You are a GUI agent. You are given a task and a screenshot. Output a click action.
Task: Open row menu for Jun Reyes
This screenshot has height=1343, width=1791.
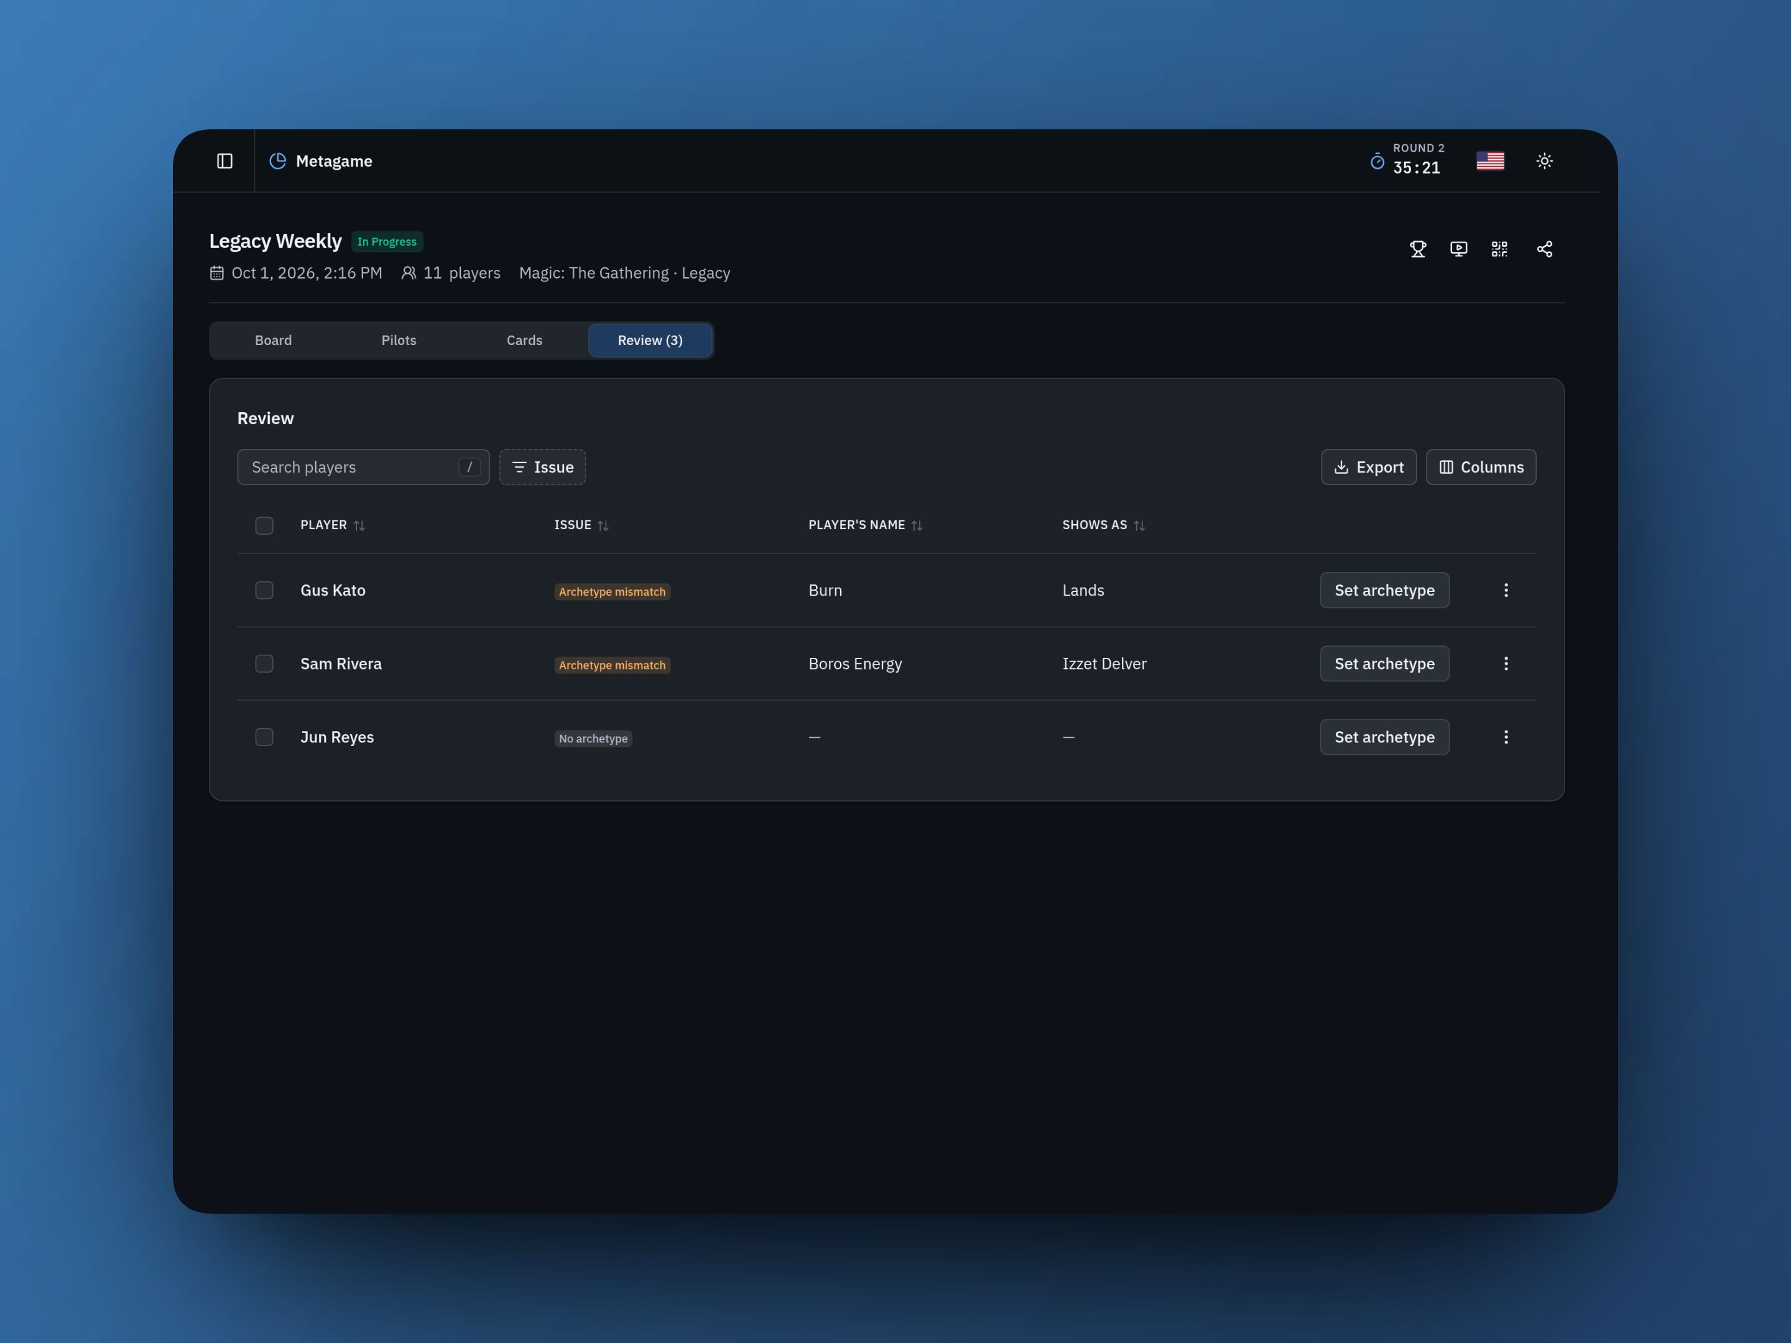(1506, 737)
